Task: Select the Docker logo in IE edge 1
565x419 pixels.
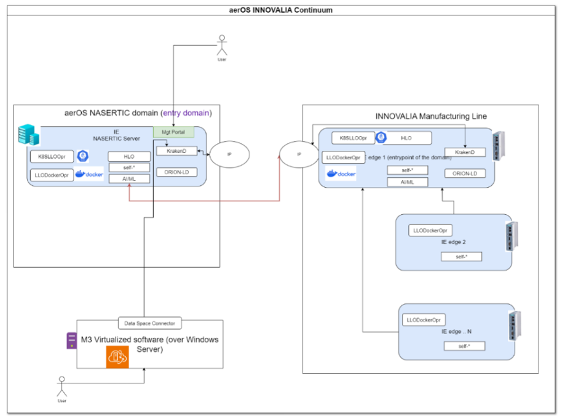Action: point(341,174)
